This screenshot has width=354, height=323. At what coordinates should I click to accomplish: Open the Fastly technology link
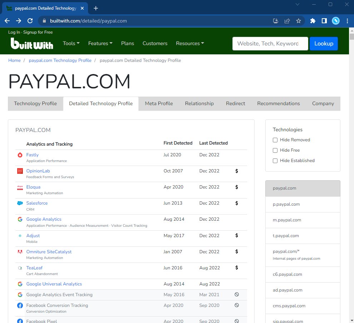[33, 155]
